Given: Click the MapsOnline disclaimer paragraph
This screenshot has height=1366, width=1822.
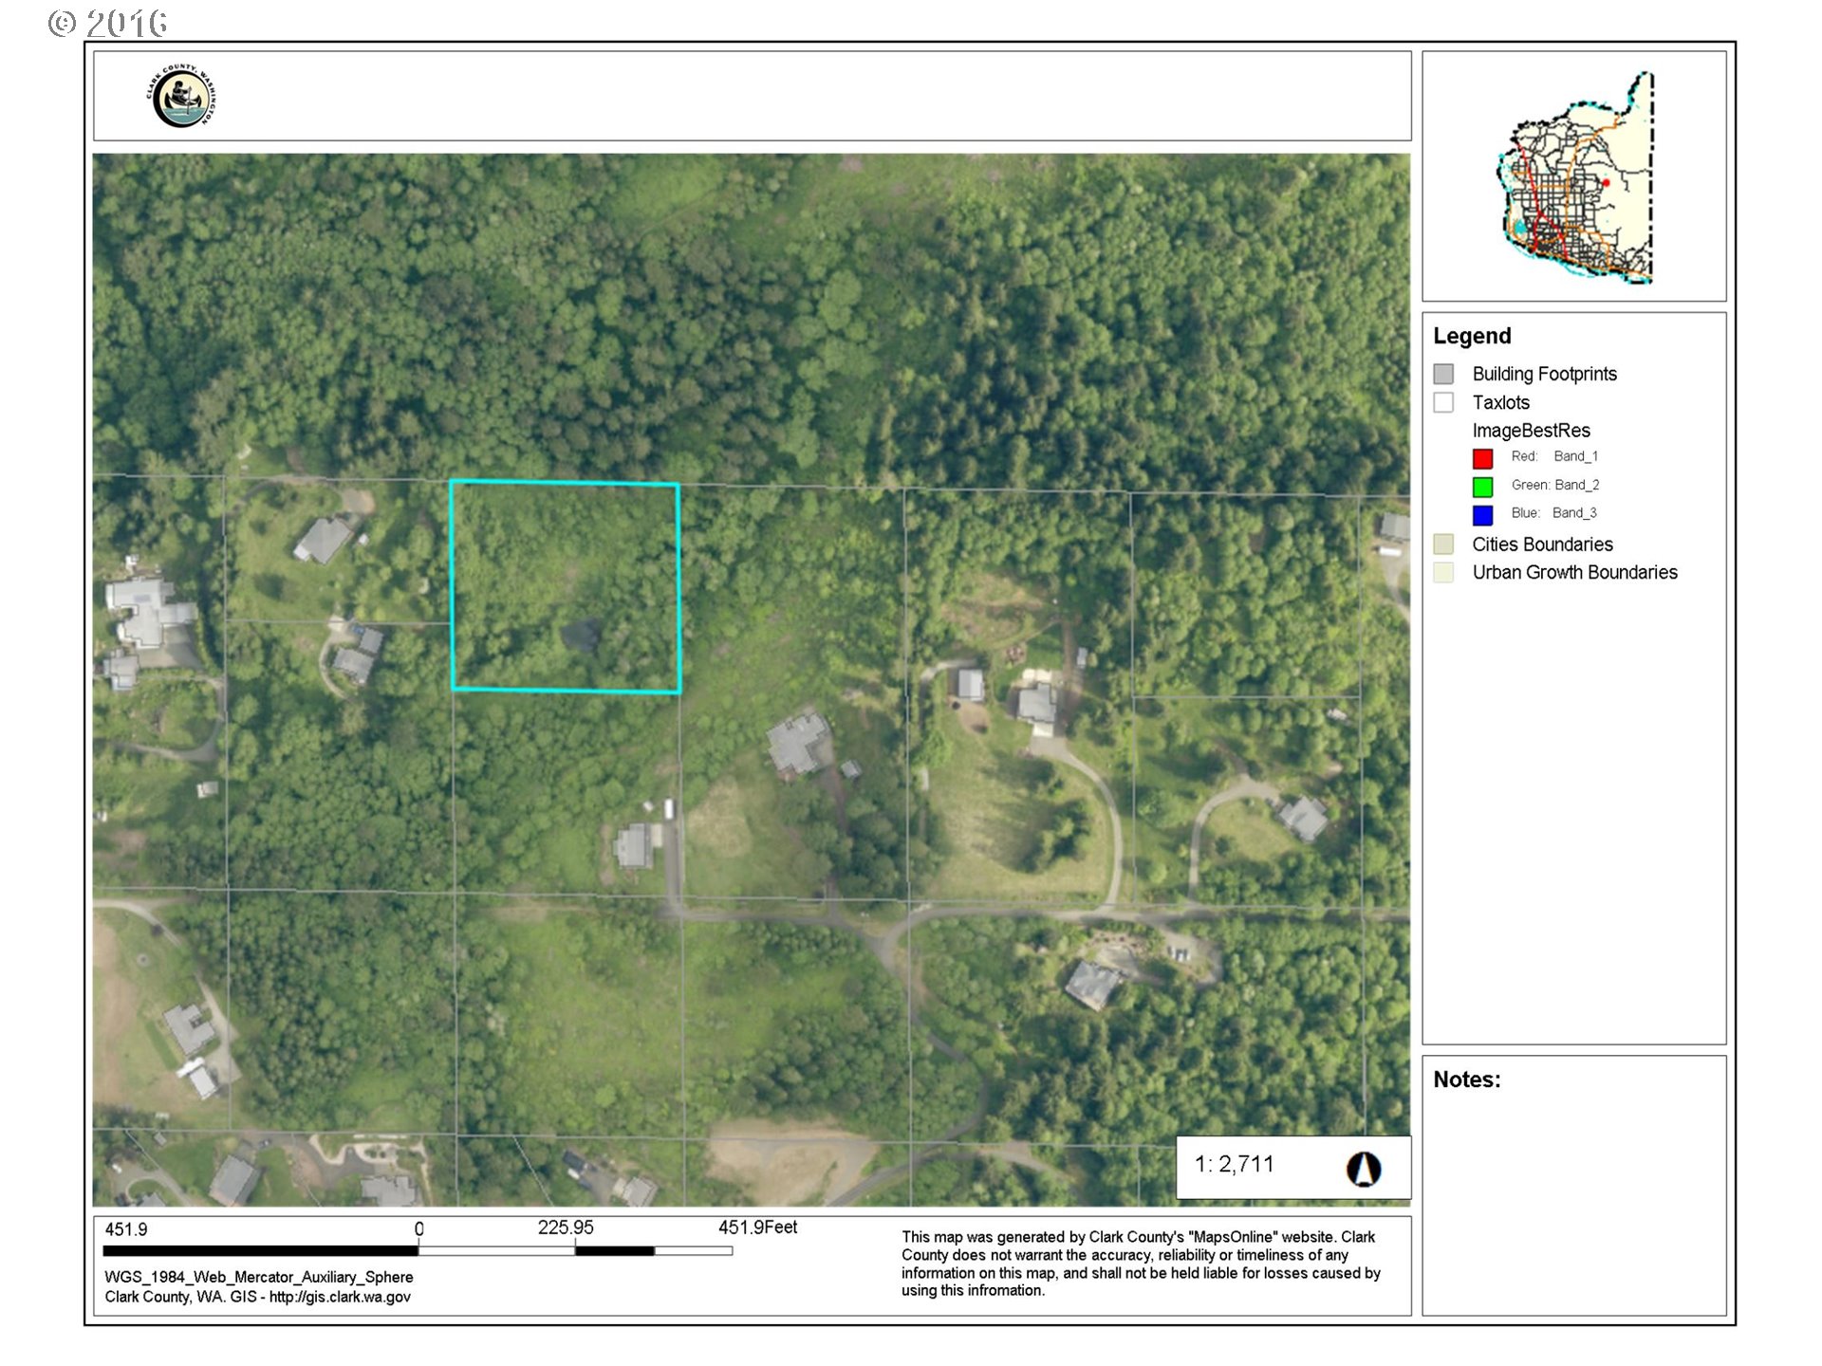Looking at the screenshot, I should coord(1141,1264).
